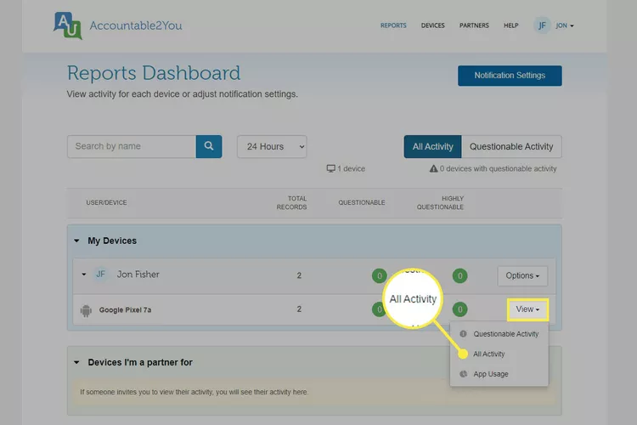The image size is (637, 425).
Task: Open the Help nav item
Action: pos(511,25)
